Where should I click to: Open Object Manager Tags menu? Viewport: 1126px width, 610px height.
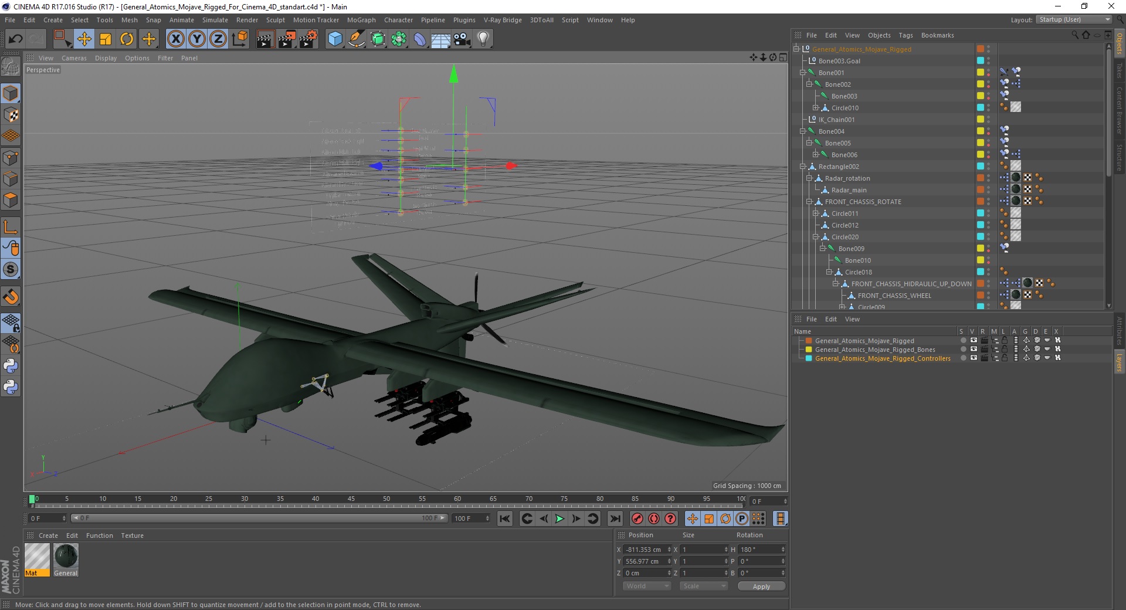(905, 35)
